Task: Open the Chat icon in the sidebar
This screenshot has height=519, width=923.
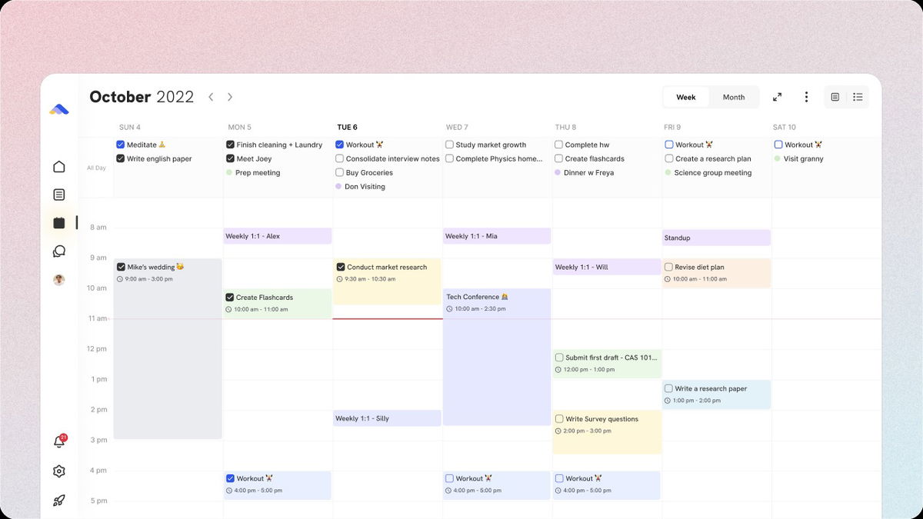Action: [59, 251]
